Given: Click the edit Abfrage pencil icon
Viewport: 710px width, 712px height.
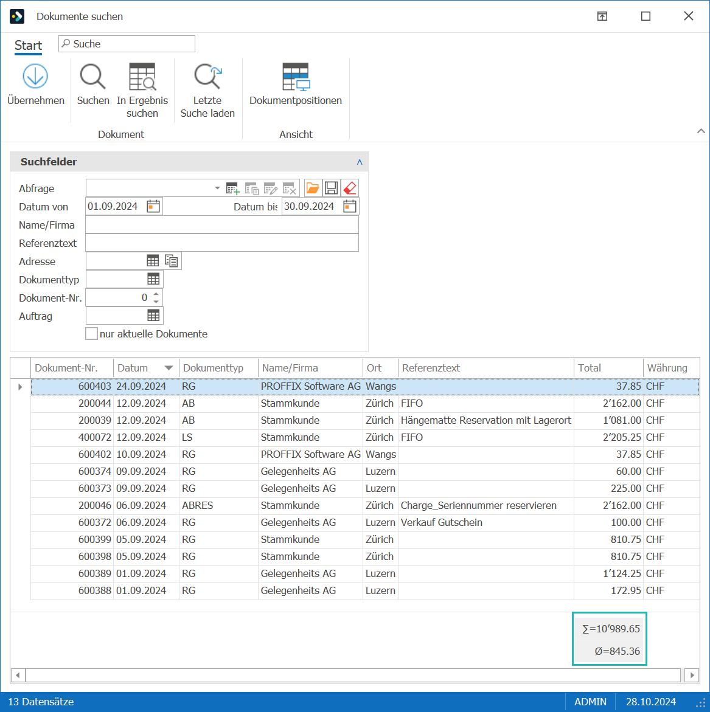Looking at the screenshot, I should click(x=271, y=188).
